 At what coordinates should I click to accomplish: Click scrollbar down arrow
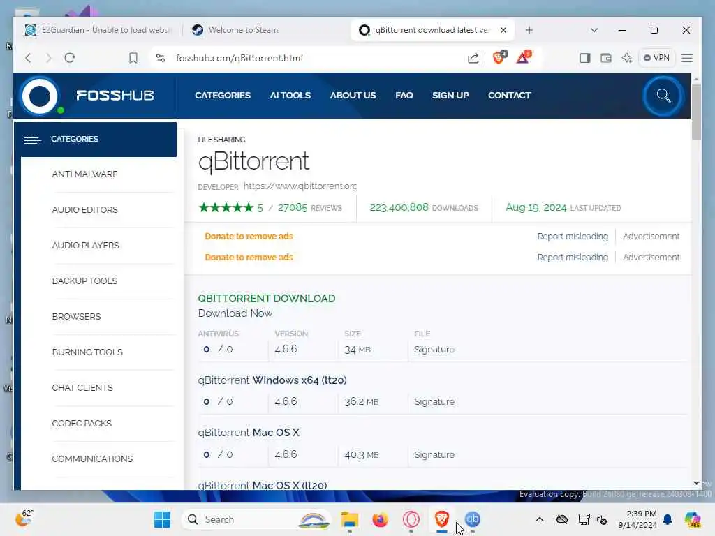[x=696, y=484]
